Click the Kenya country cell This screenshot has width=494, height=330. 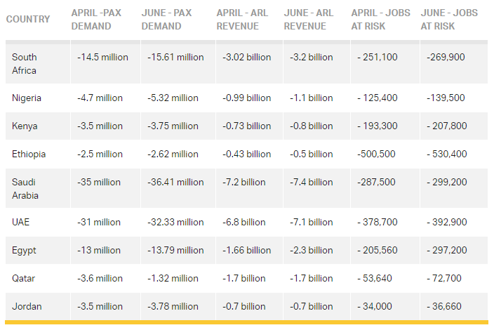25,126
